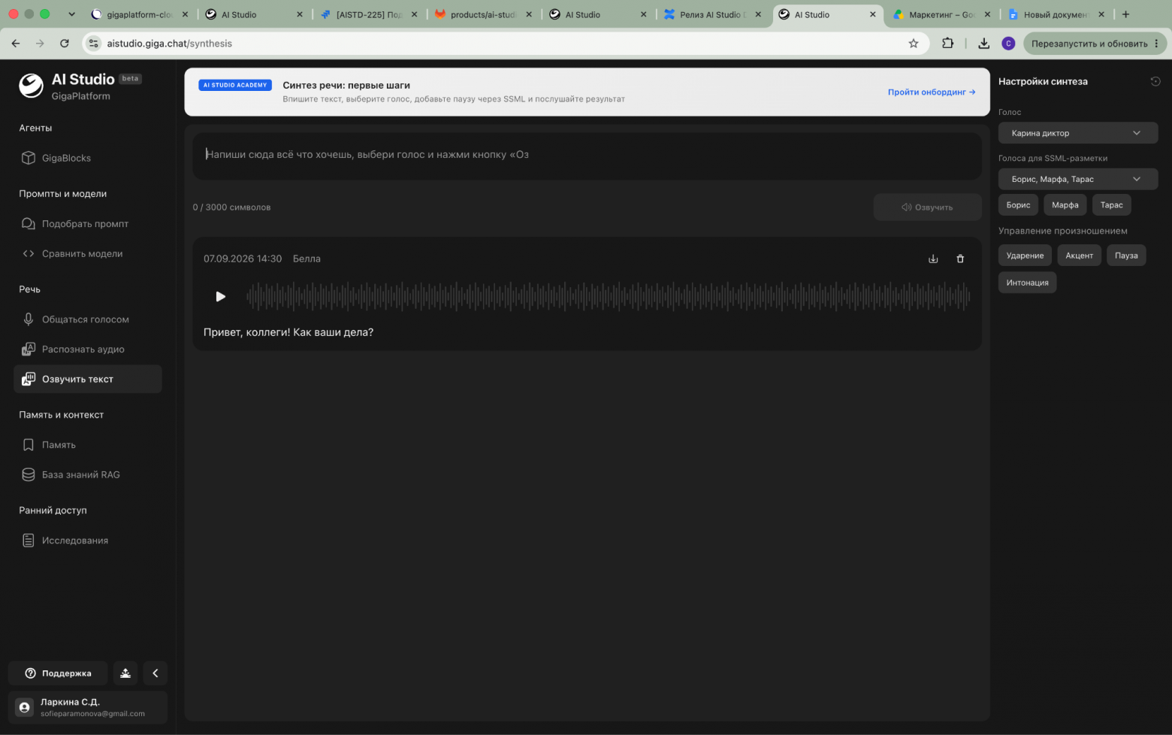Delete the synthesized recording with the trash icon
Image resolution: width=1172 pixels, height=735 pixels.
pyautogui.click(x=960, y=259)
